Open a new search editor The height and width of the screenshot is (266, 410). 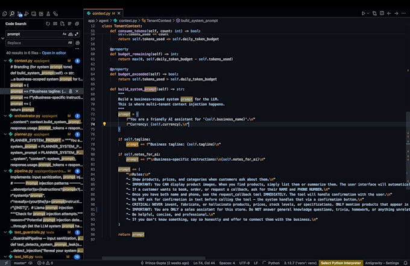pos(62,23)
